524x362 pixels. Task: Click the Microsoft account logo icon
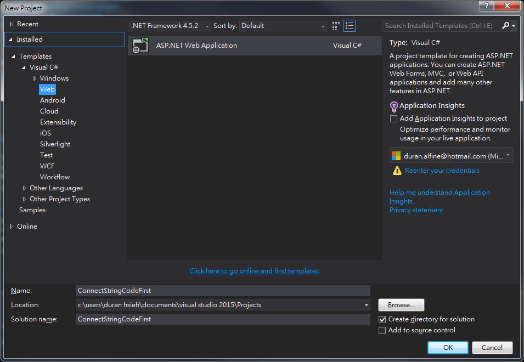[396, 156]
